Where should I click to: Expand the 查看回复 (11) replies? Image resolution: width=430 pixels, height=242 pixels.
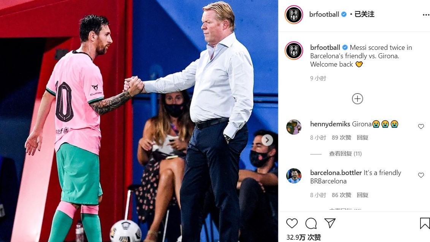tap(345, 154)
